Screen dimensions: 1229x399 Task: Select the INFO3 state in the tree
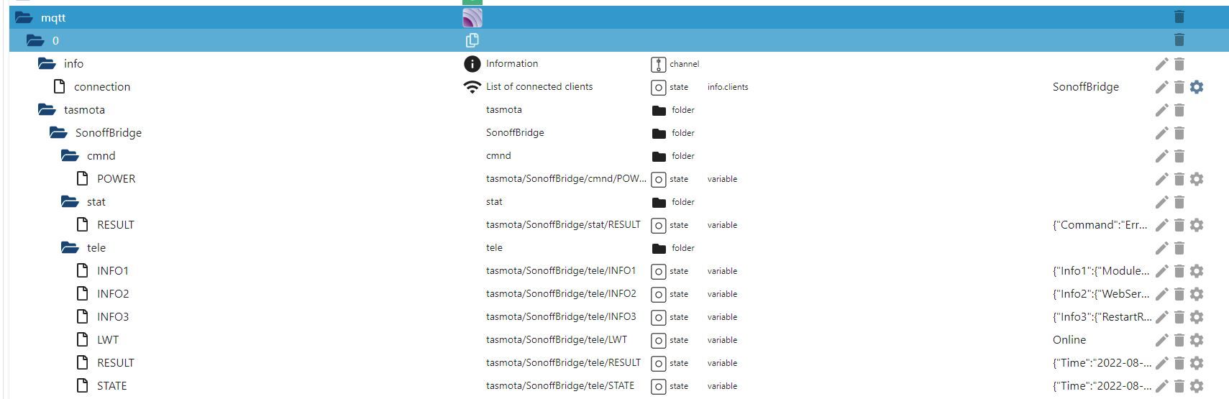(x=113, y=316)
